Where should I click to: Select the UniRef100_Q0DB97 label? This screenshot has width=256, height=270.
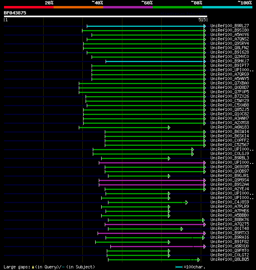[x=230, y=171]
